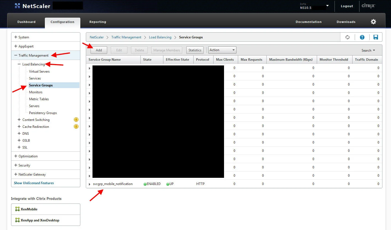Sort by the Effective State column

pyautogui.click(x=178, y=59)
